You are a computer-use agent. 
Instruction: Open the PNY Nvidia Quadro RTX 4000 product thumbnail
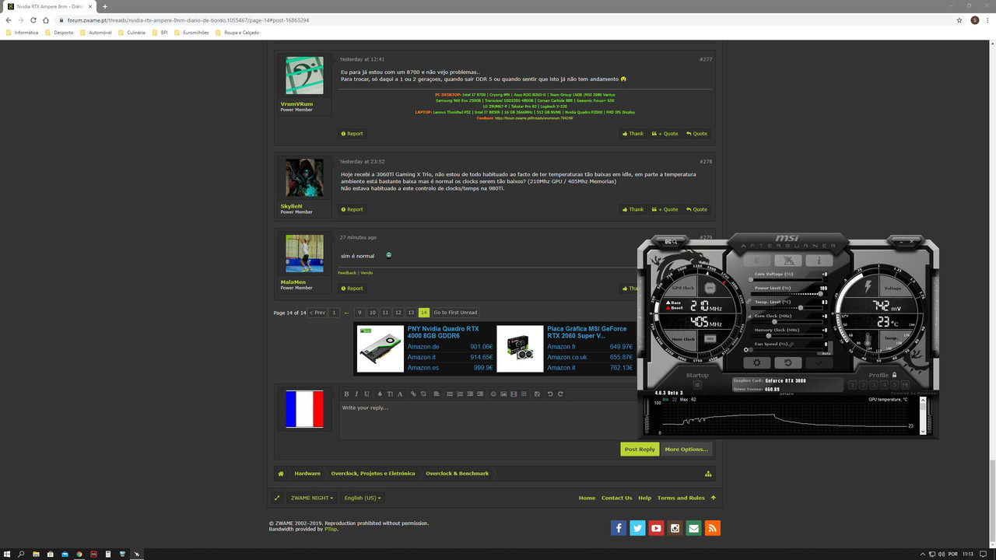(381, 348)
